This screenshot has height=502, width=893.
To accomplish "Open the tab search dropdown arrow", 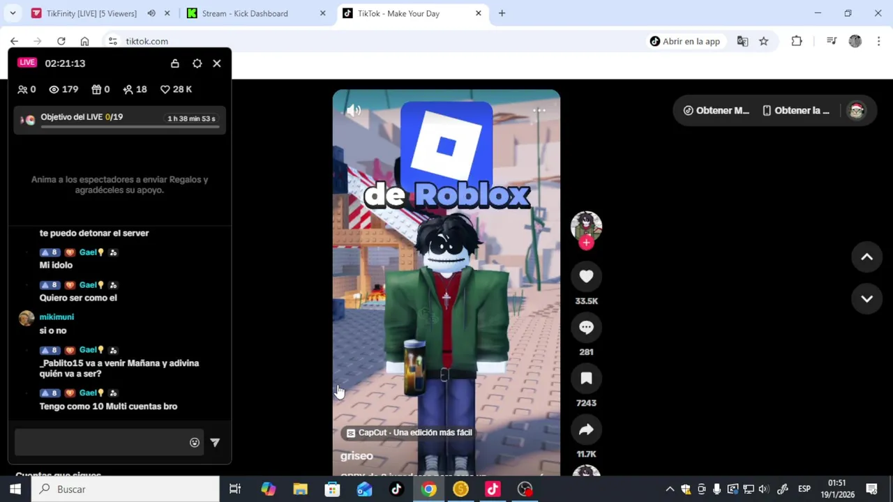I will [13, 13].
